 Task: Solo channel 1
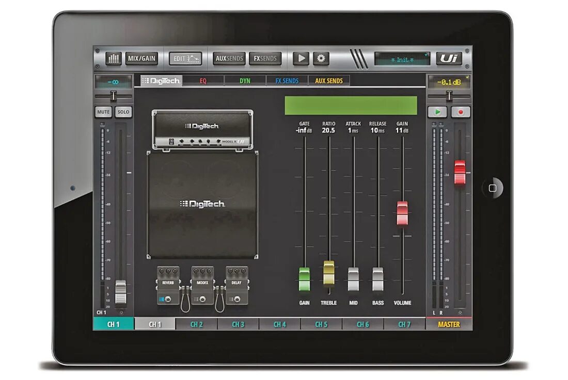click(123, 112)
